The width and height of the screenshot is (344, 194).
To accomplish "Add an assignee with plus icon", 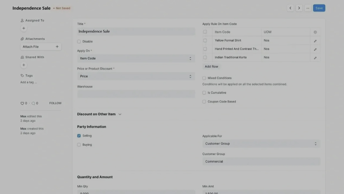I will tap(24, 28).
